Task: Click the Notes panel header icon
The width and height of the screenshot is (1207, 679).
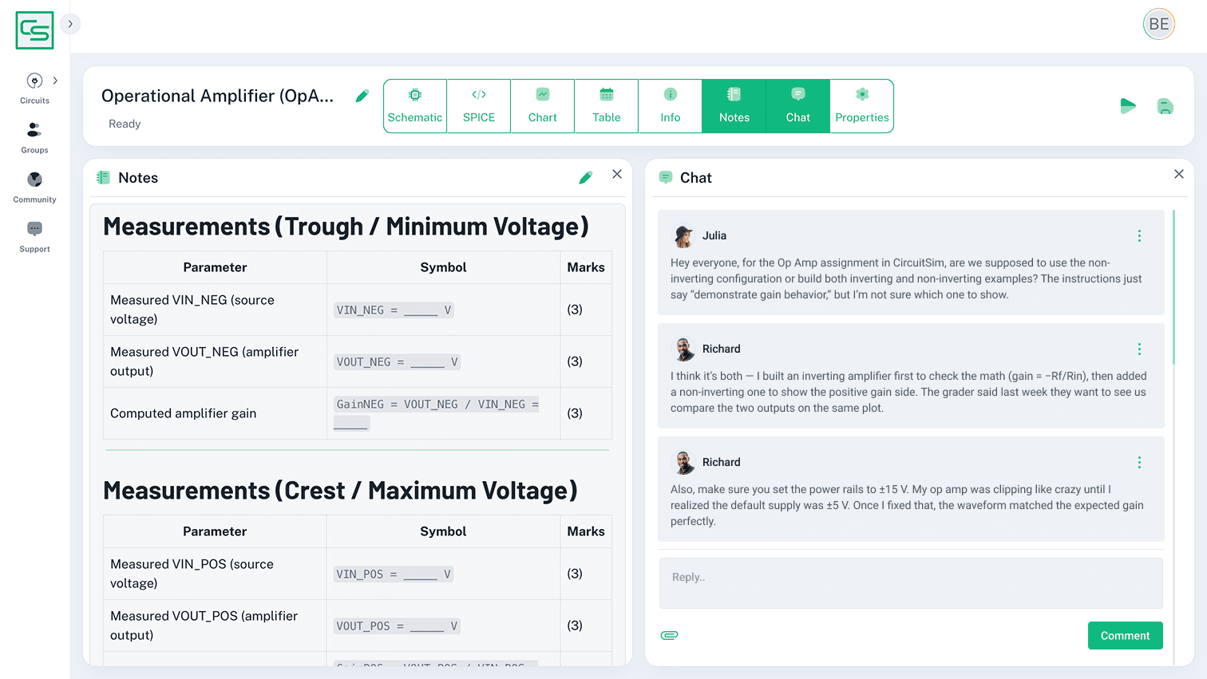Action: pyautogui.click(x=103, y=178)
